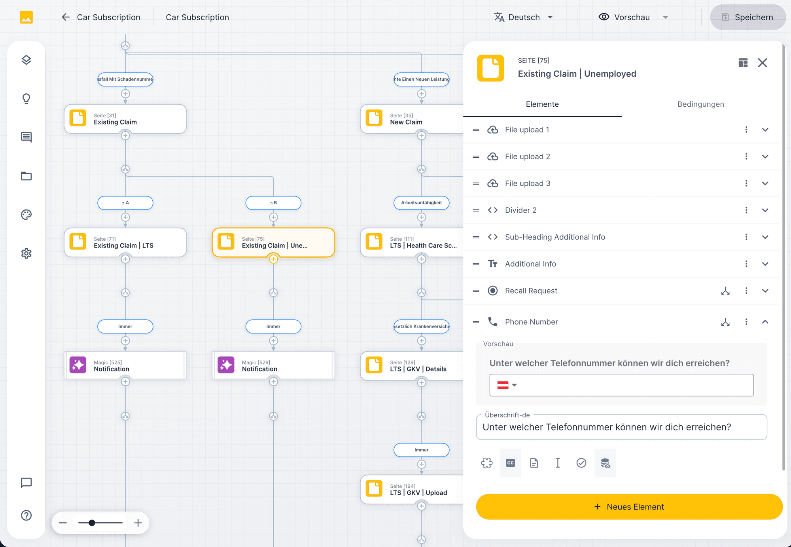Select the Seite 31 Existing Claim node
This screenshot has height=547, width=791.
coord(125,119)
